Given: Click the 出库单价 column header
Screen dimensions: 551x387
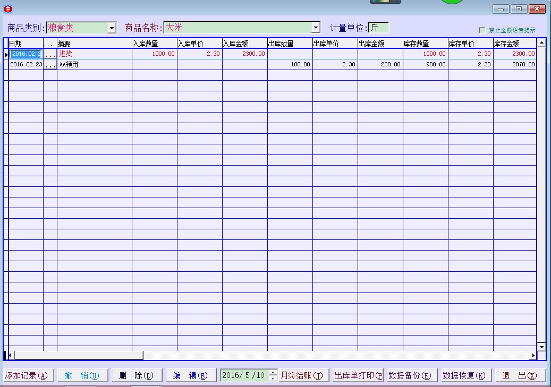Looking at the screenshot, I should pyautogui.click(x=335, y=44).
